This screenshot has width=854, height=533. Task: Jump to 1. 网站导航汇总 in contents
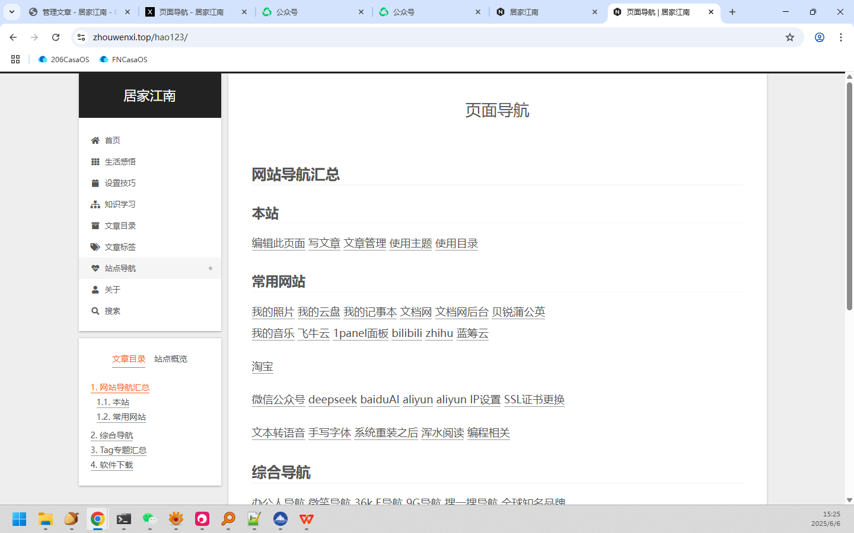point(120,387)
